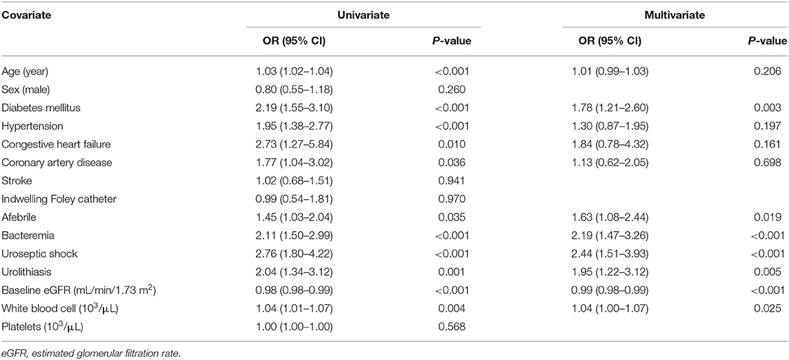This screenshot has height=360, width=789.
Task: Click the Sex (male) covariate label
Action: (x=24, y=91)
